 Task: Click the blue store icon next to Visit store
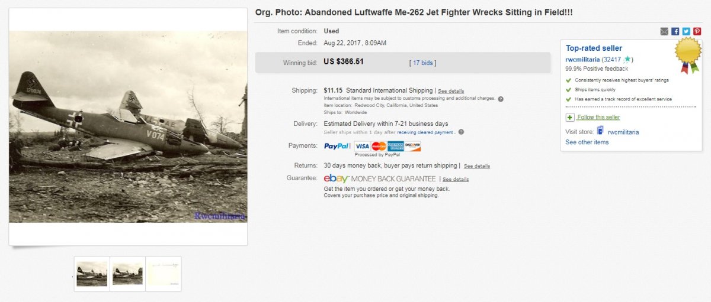click(600, 131)
